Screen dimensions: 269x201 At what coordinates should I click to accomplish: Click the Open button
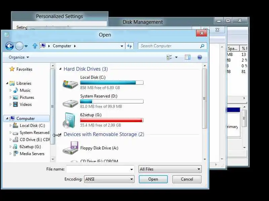(153, 179)
